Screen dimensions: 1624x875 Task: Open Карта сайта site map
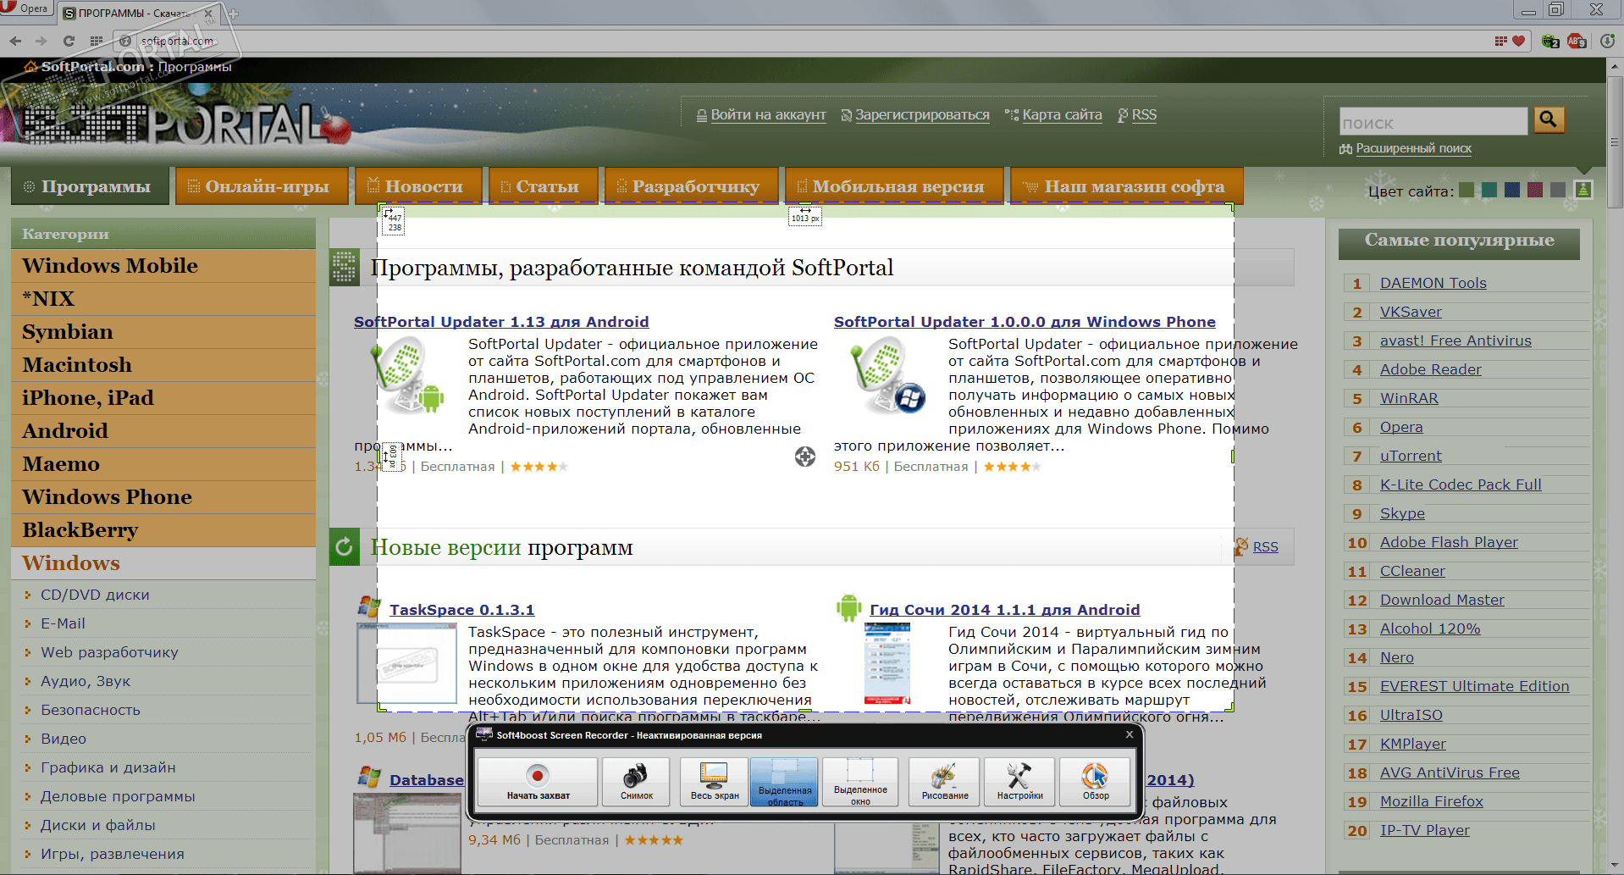(x=1062, y=115)
